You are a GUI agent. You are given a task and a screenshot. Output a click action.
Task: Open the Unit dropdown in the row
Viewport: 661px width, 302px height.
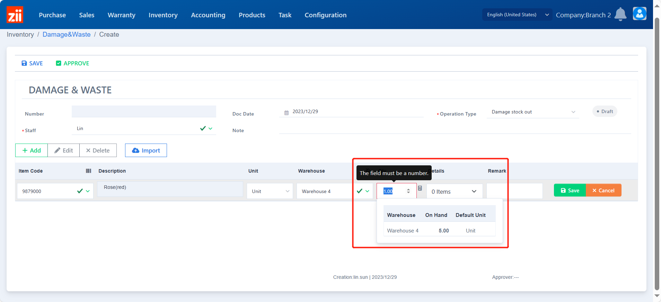[270, 191]
